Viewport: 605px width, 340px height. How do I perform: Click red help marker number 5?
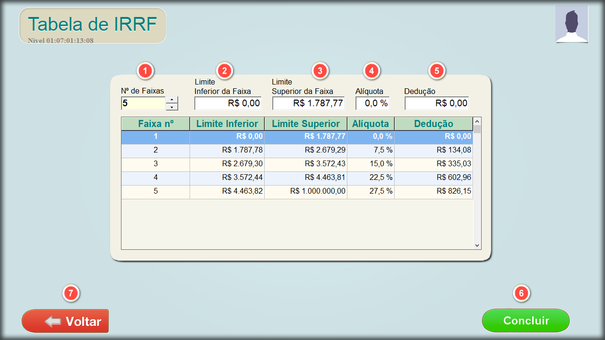437,71
